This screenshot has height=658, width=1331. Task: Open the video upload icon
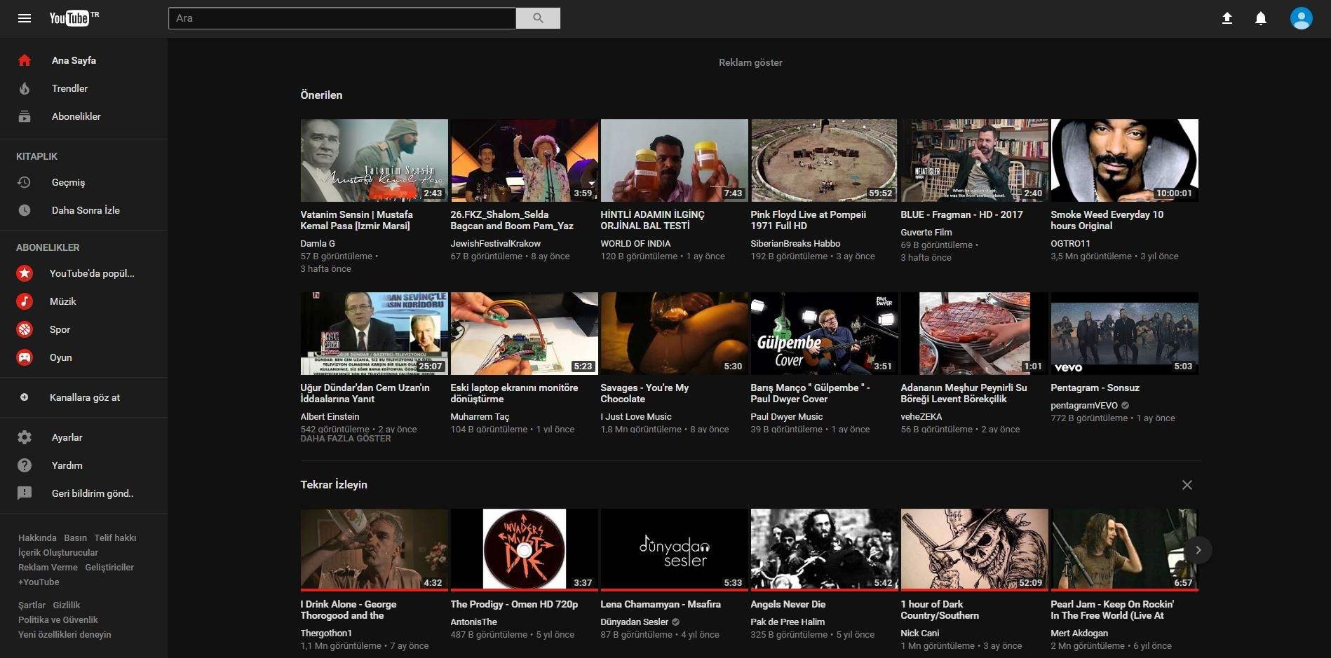point(1227,18)
